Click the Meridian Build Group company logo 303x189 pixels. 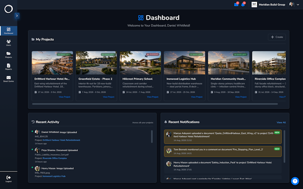click(x=254, y=5)
